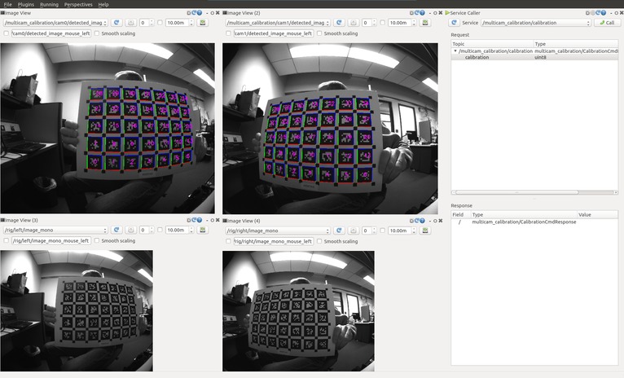Open the Running menu
624x378 pixels.
(x=49, y=4)
